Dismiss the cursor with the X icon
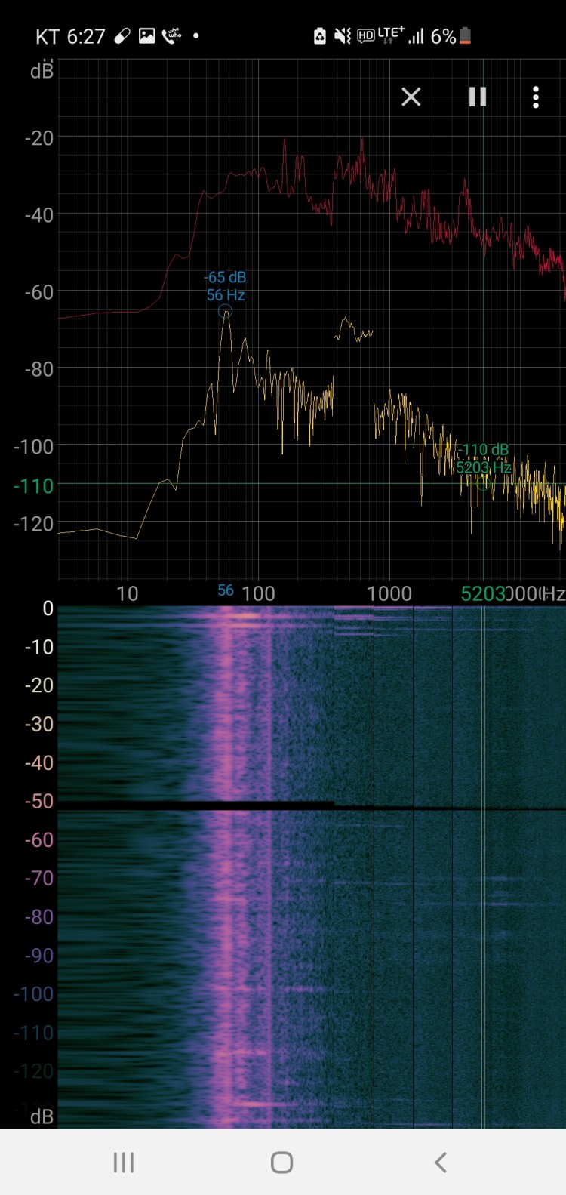This screenshot has height=1195, width=566. (x=411, y=97)
